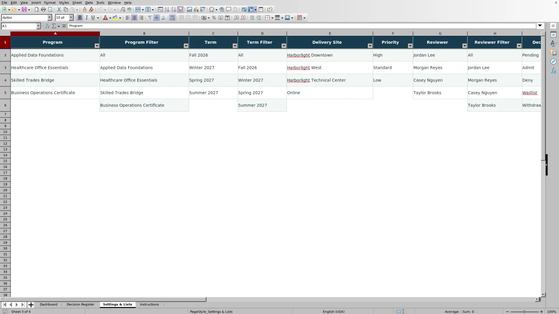Toggle Center Vertically alignment
The width and height of the screenshot is (559, 314).
157,18
